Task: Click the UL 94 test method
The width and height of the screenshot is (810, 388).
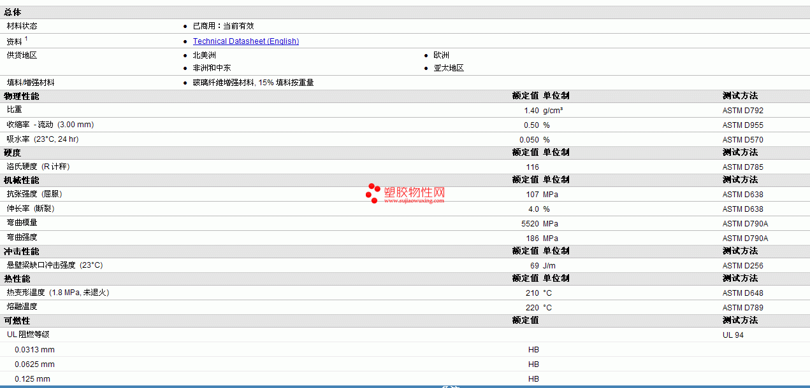Action: [733, 335]
